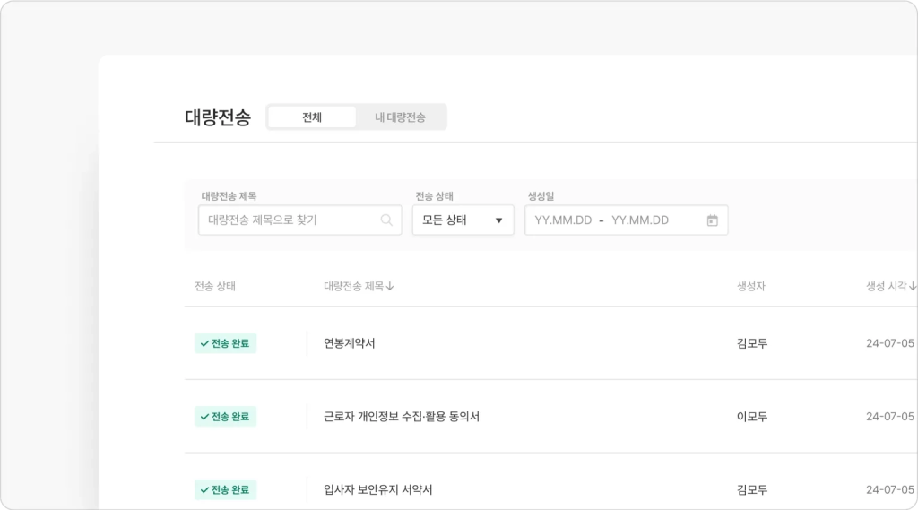The height and width of the screenshot is (510, 918).
Task: Click the 전송 상태 column header
Action: (215, 287)
